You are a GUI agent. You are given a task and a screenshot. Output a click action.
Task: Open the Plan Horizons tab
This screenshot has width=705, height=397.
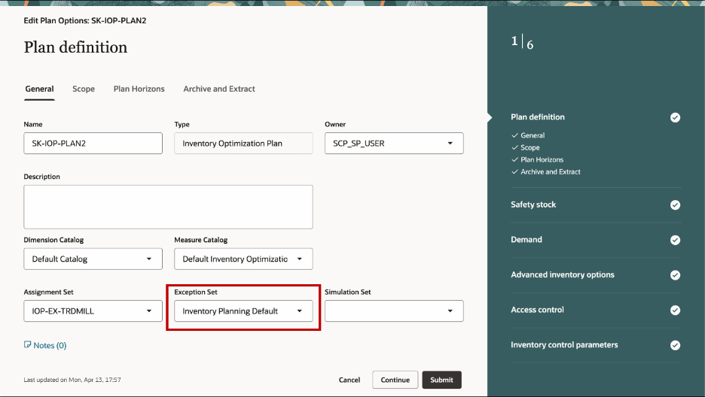(139, 89)
